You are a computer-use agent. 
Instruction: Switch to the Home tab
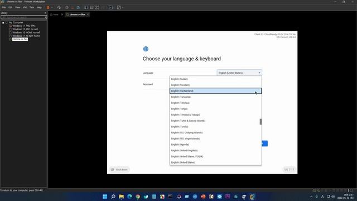[x=56, y=15]
